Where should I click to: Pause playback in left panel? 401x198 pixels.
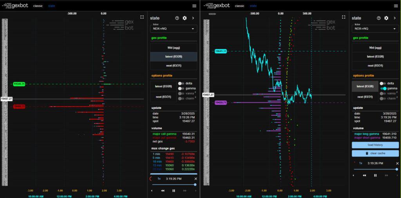173,191
